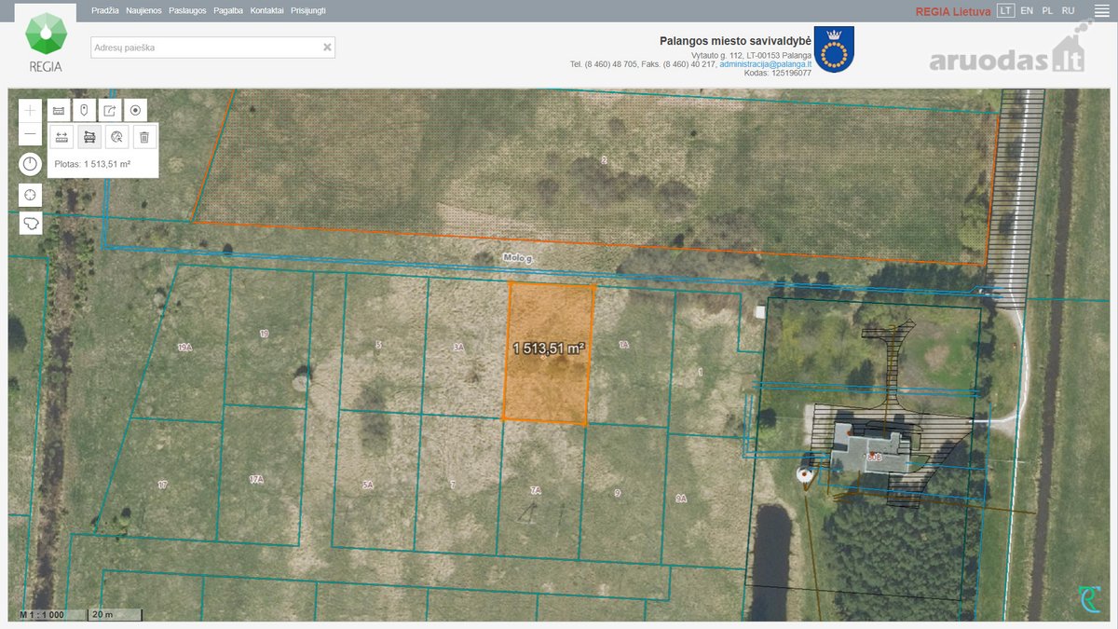Click the Palanga municipality coat of arms
This screenshot has width=1118, height=629.
pos(834,49)
